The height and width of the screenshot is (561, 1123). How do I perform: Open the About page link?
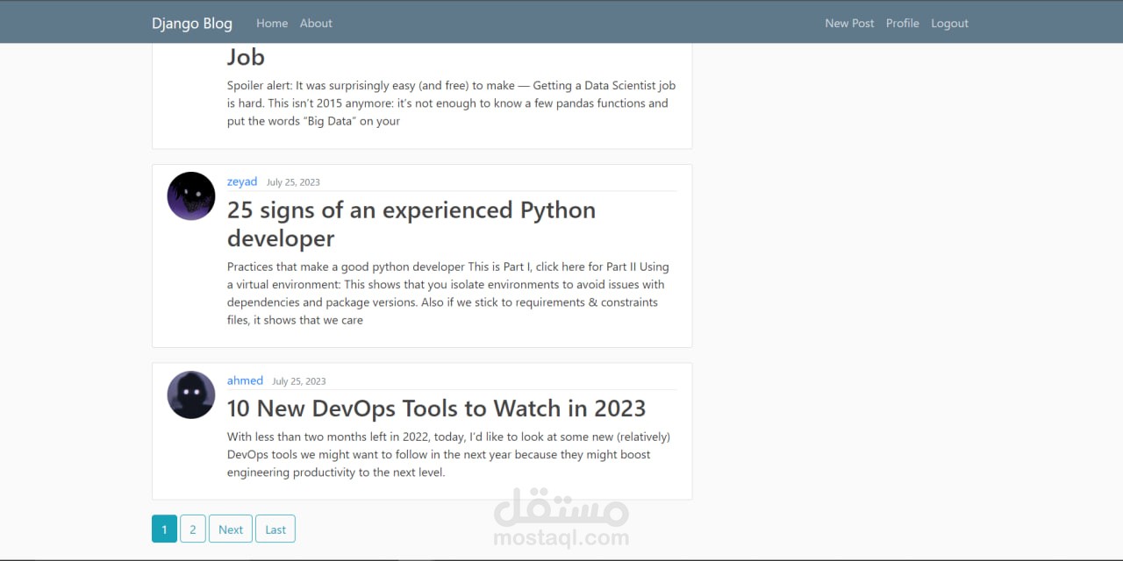click(x=316, y=24)
